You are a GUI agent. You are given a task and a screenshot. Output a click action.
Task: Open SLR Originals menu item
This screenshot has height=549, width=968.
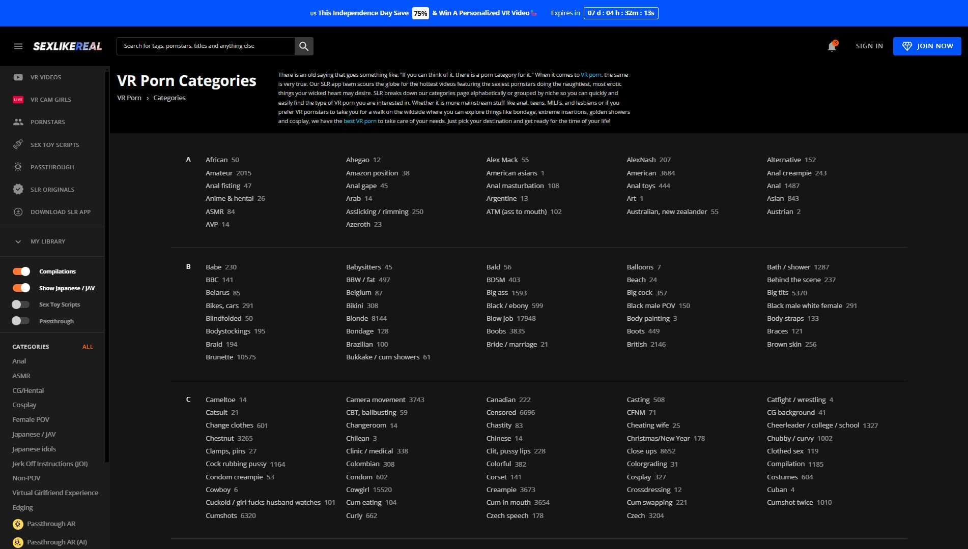[x=52, y=189]
